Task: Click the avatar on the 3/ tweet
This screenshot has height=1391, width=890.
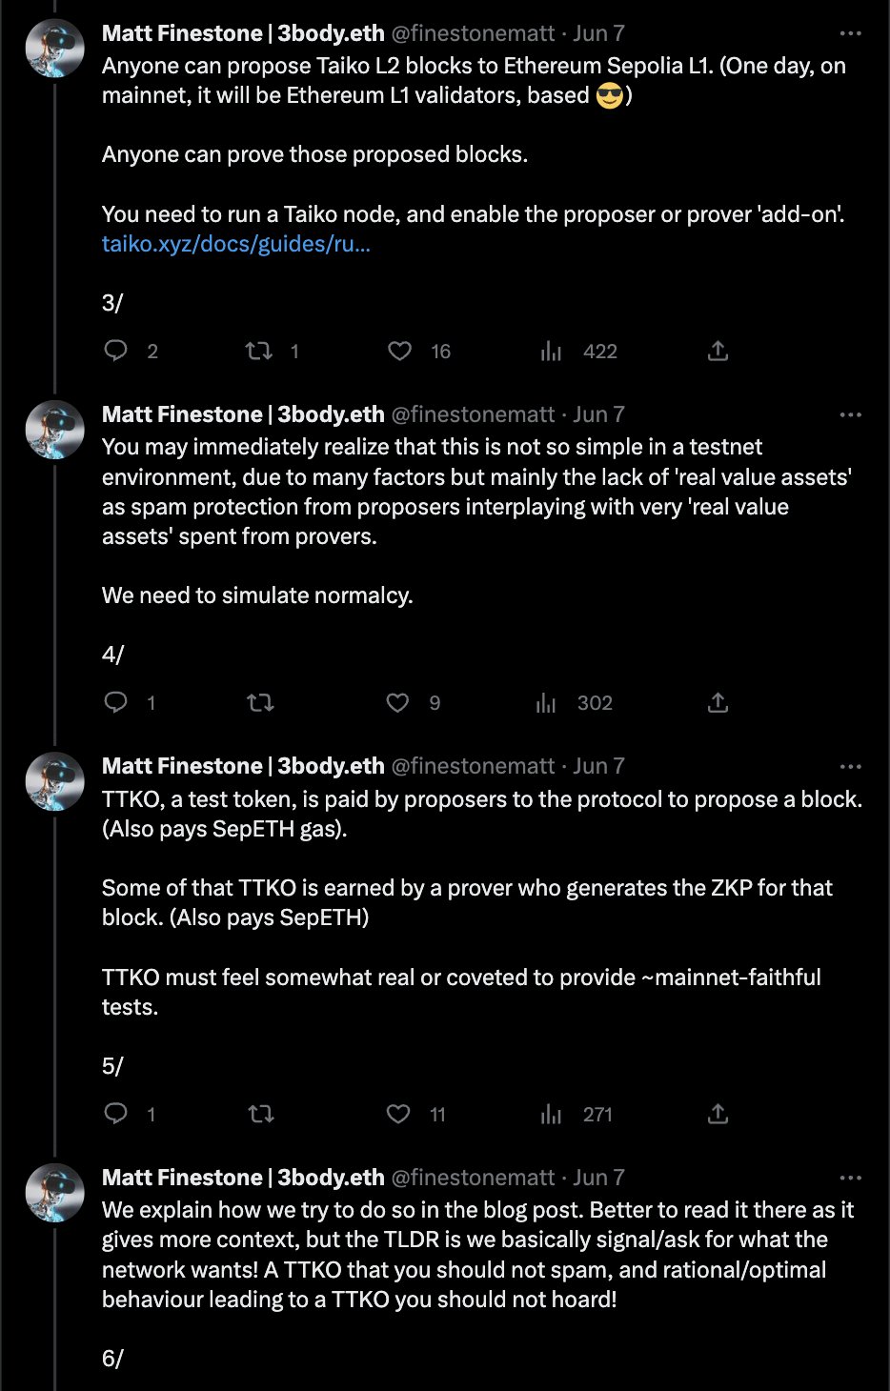Action: click(x=54, y=48)
